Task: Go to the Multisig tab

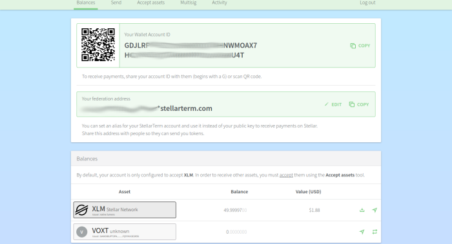Action: pyautogui.click(x=189, y=3)
